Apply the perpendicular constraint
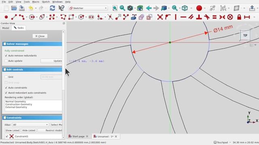Image resolution: width=259 pixels, height=145 pixels. click(199, 17)
